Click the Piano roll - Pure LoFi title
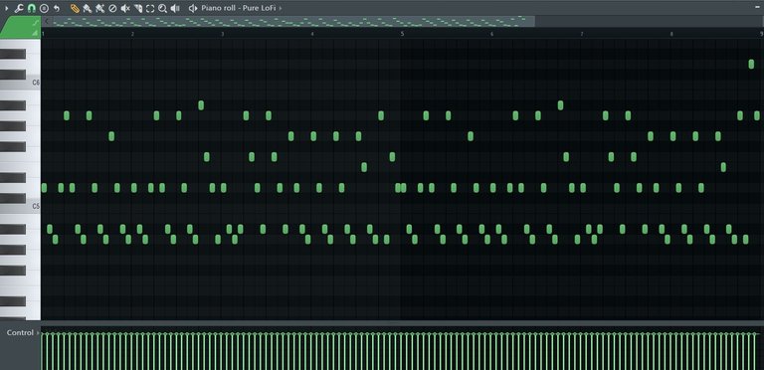 click(x=238, y=8)
